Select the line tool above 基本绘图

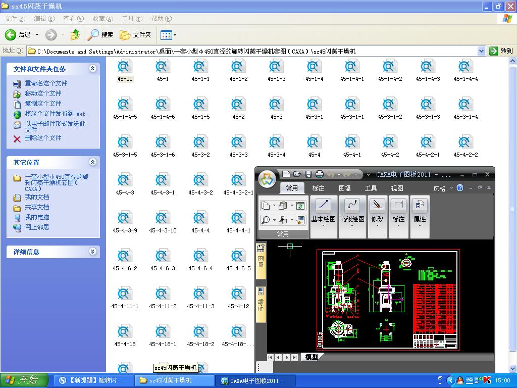(x=323, y=205)
